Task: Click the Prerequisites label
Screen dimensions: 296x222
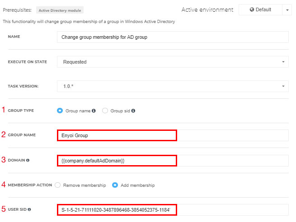Action: (17, 10)
